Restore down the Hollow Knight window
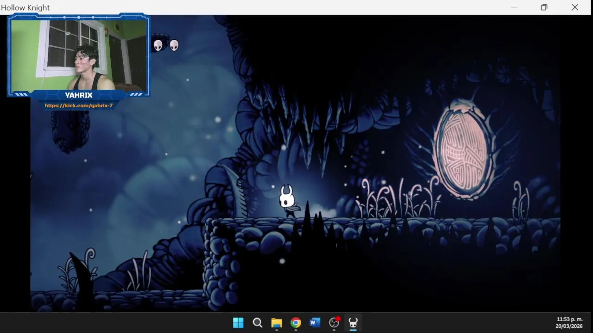Viewport: 593px width, 333px height. 544,7
